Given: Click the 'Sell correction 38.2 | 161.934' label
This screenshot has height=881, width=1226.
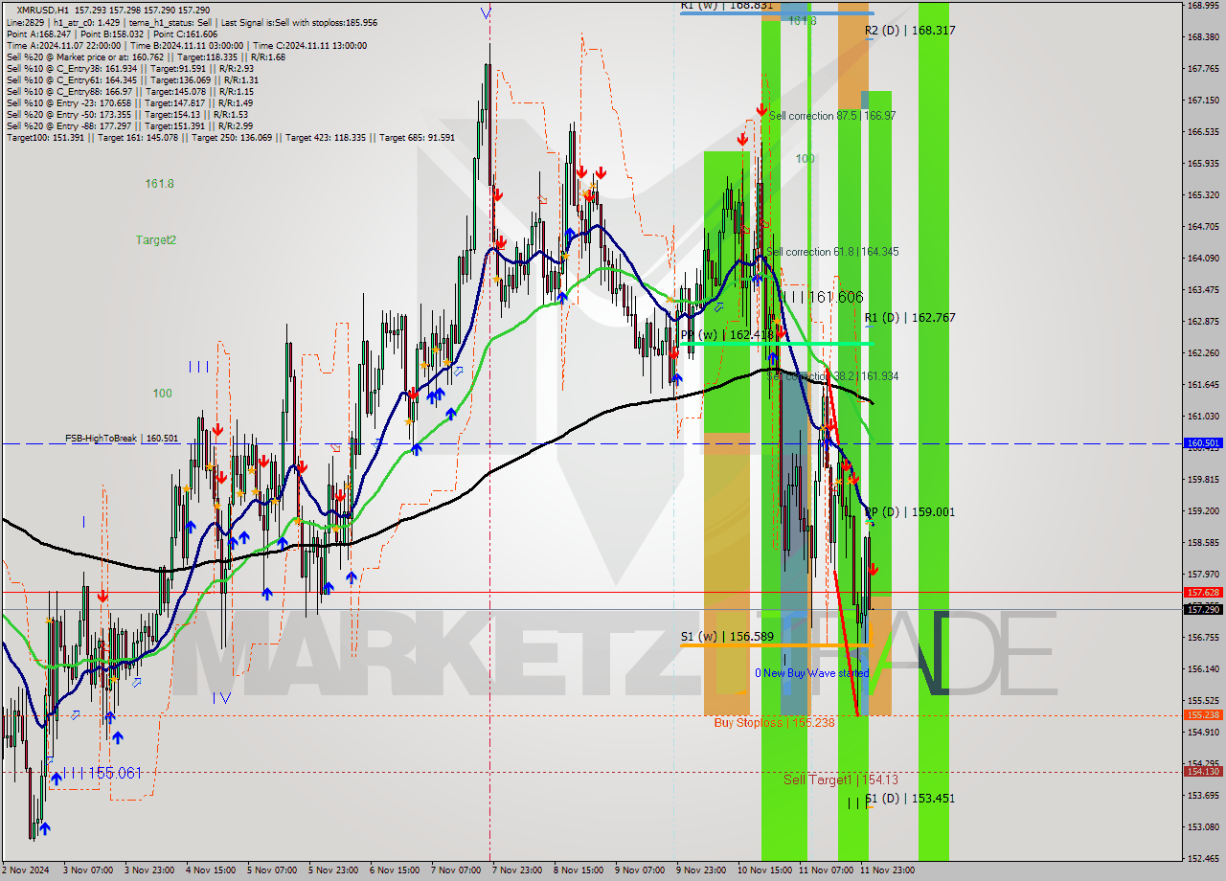Looking at the screenshot, I should [832, 376].
